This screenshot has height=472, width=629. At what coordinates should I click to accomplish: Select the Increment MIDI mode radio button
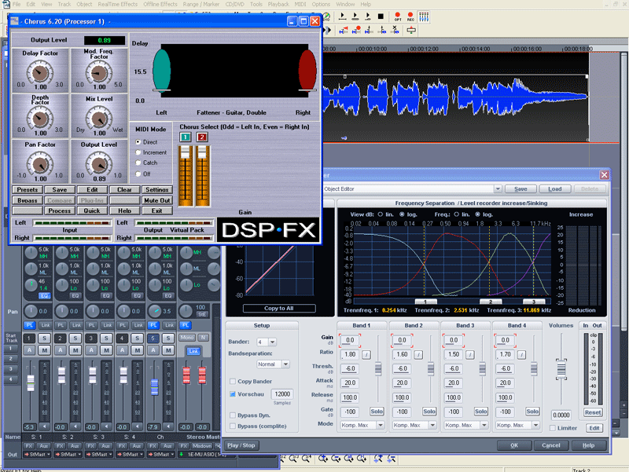(x=139, y=152)
